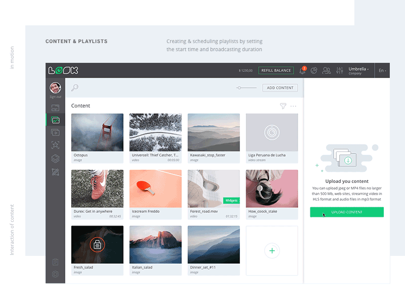Image resolution: width=405 pixels, height=304 pixels.
Task: Click the 00:05:00 duration text
Action: click(x=173, y=160)
